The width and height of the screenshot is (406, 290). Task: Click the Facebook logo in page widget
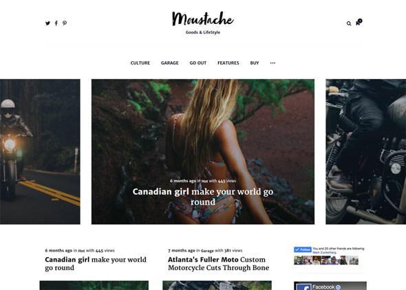pos(303,287)
